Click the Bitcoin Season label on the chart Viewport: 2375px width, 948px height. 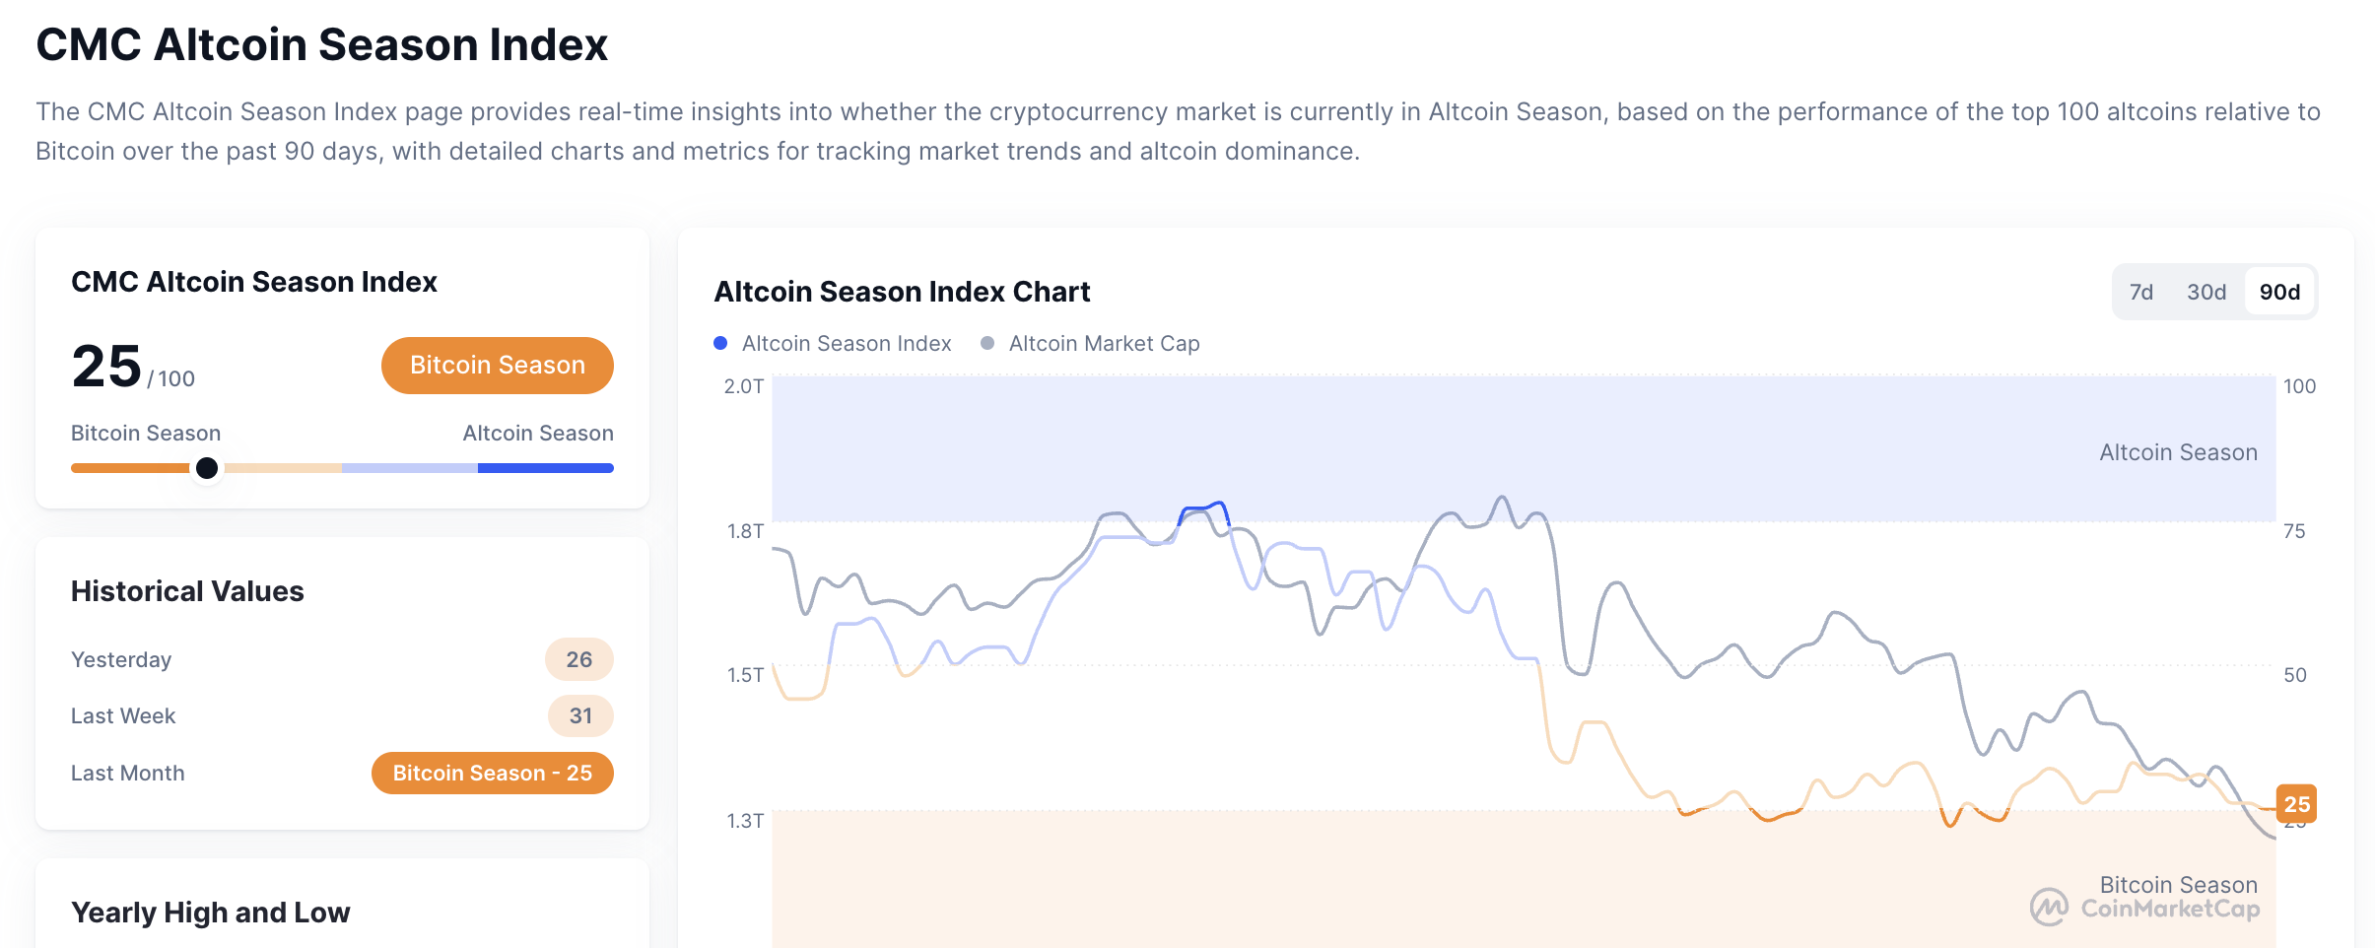2179,885
